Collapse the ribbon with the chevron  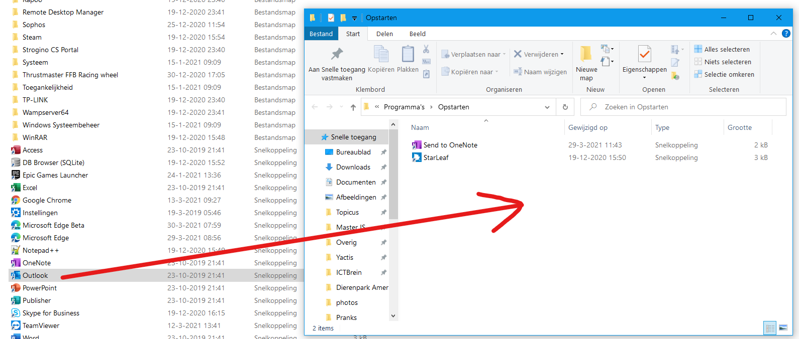pyautogui.click(x=773, y=34)
